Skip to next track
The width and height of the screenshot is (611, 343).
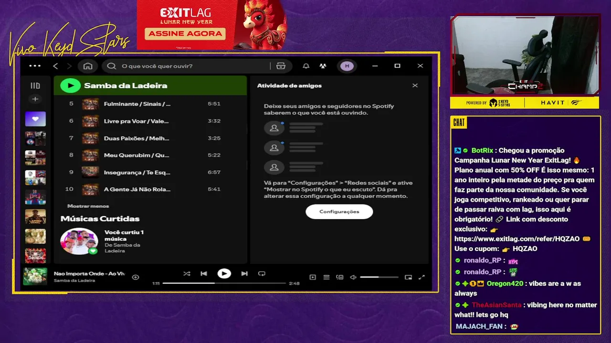(244, 273)
